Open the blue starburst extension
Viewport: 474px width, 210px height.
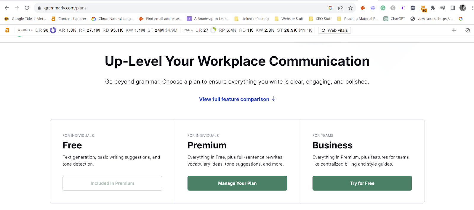coord(373,8)
